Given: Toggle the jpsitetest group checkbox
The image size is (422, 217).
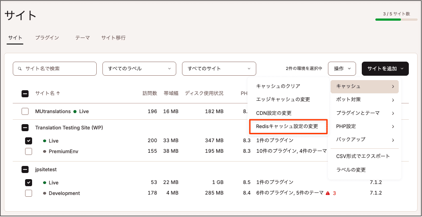Looking at the screenshot, I should (x=25, y=169).
